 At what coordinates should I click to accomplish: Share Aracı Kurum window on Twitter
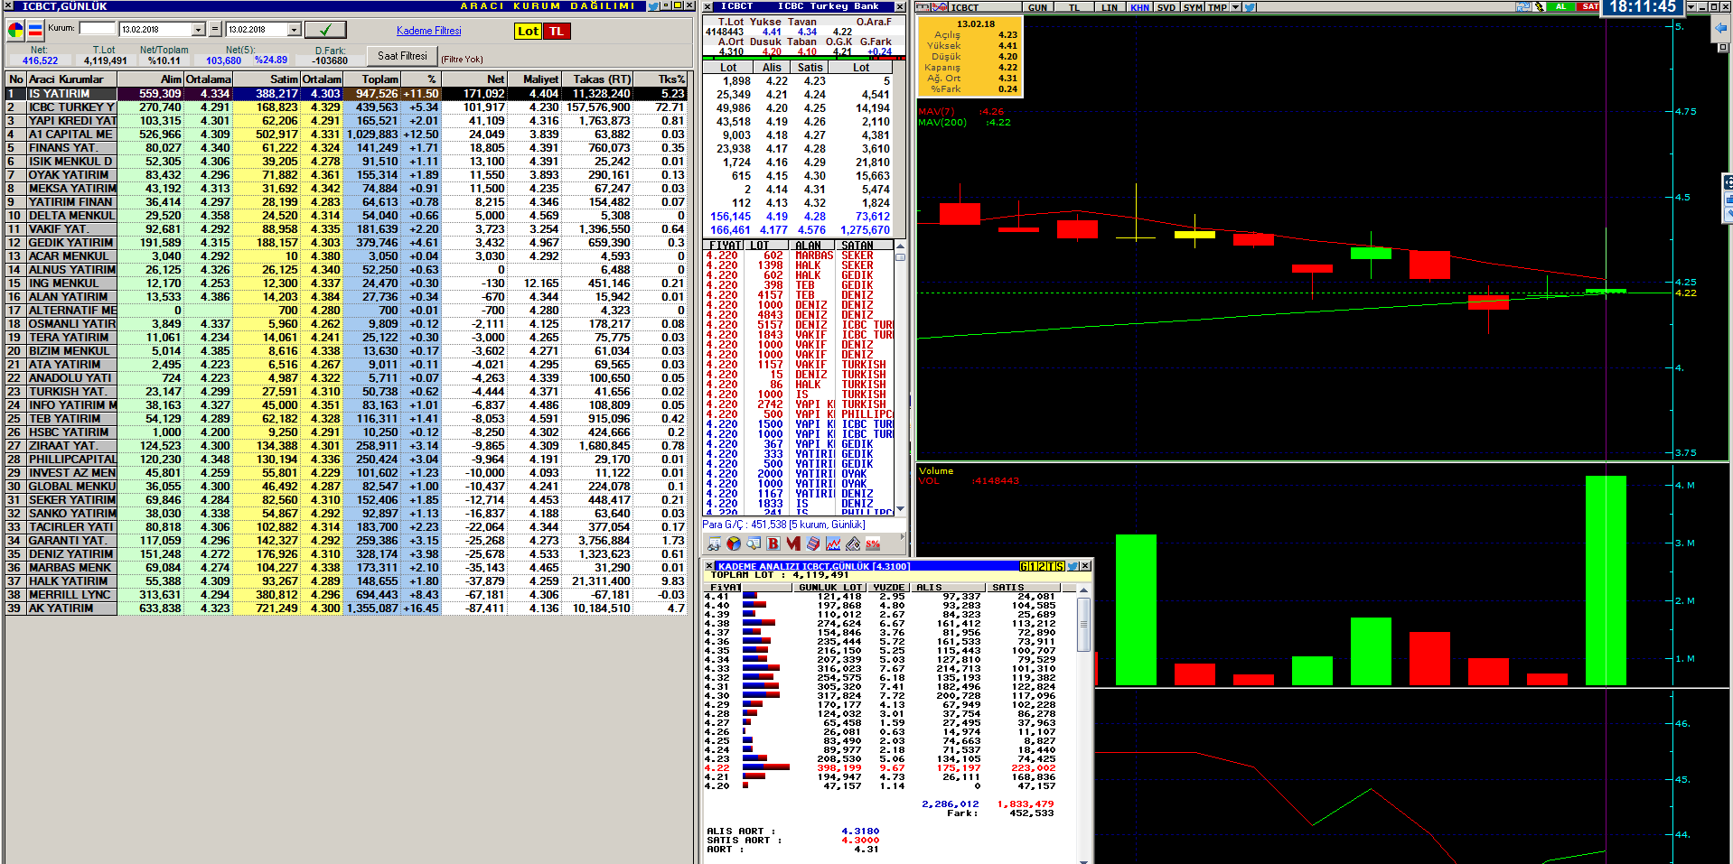(652, 6)
